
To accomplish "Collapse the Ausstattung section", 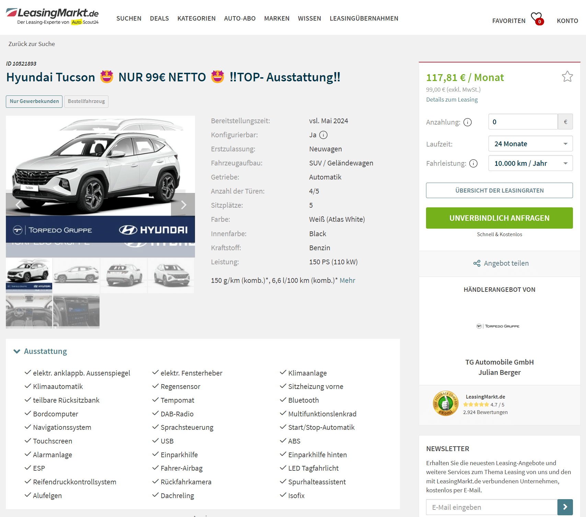I will coord(40,351).
